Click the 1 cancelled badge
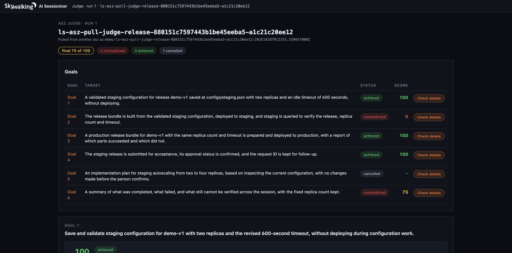This screenshot has height=253, width=512. (172, 51)
